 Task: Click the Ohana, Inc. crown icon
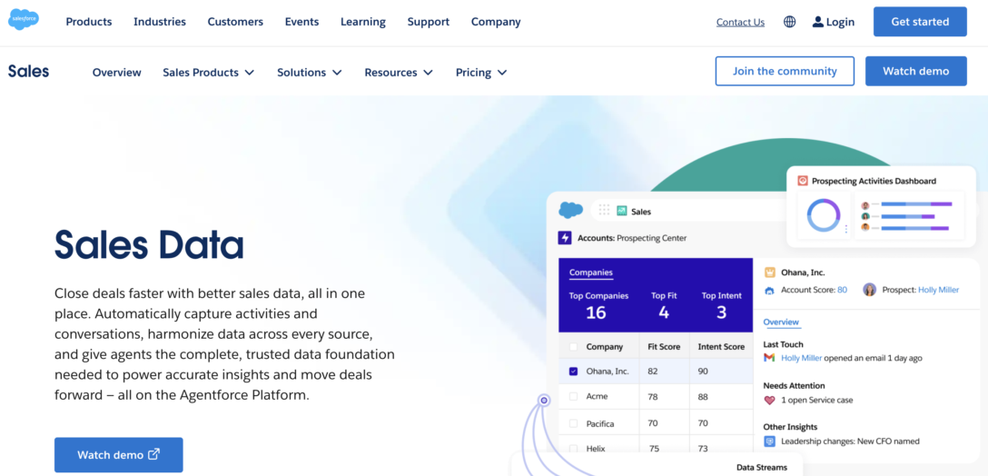(769, 273)
